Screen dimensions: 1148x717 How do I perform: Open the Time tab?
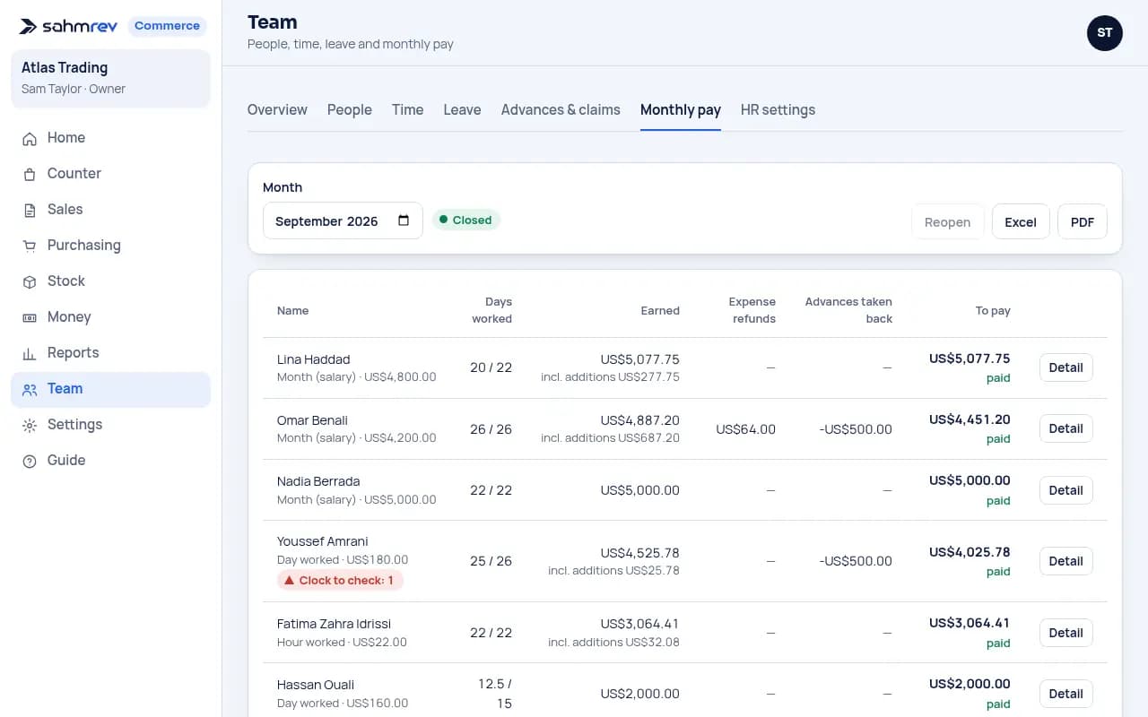tap(407, 110)
